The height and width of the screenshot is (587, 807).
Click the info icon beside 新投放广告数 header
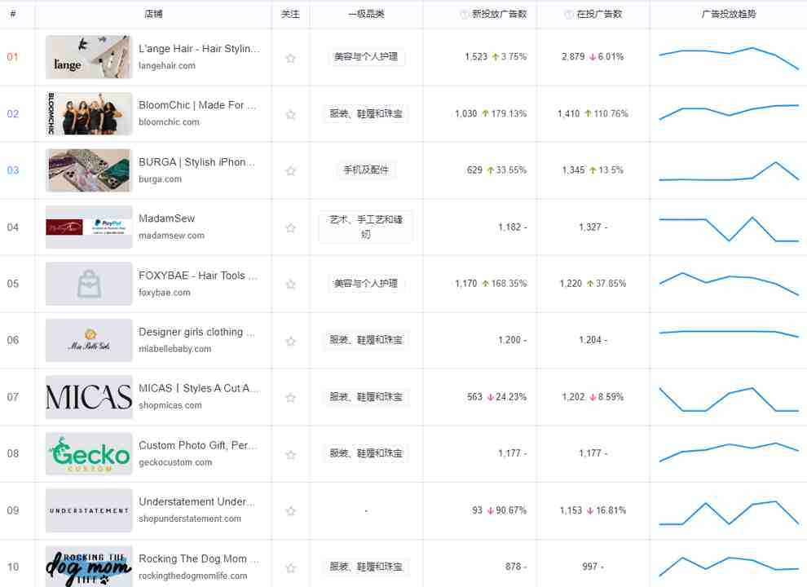click(x=464, y=15)
